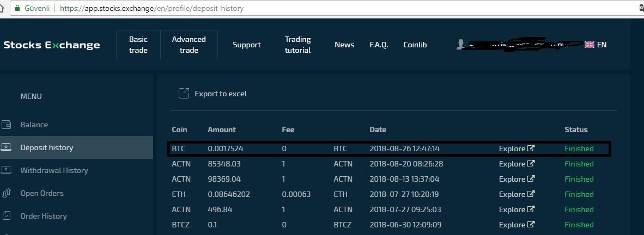Open the Trading tutorial page
644x235 pixels.
[x=297, y=45]
